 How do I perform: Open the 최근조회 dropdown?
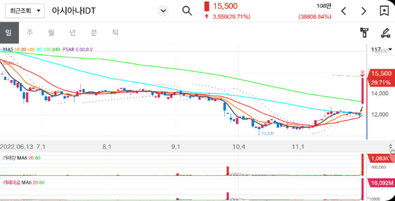(25, 11)
